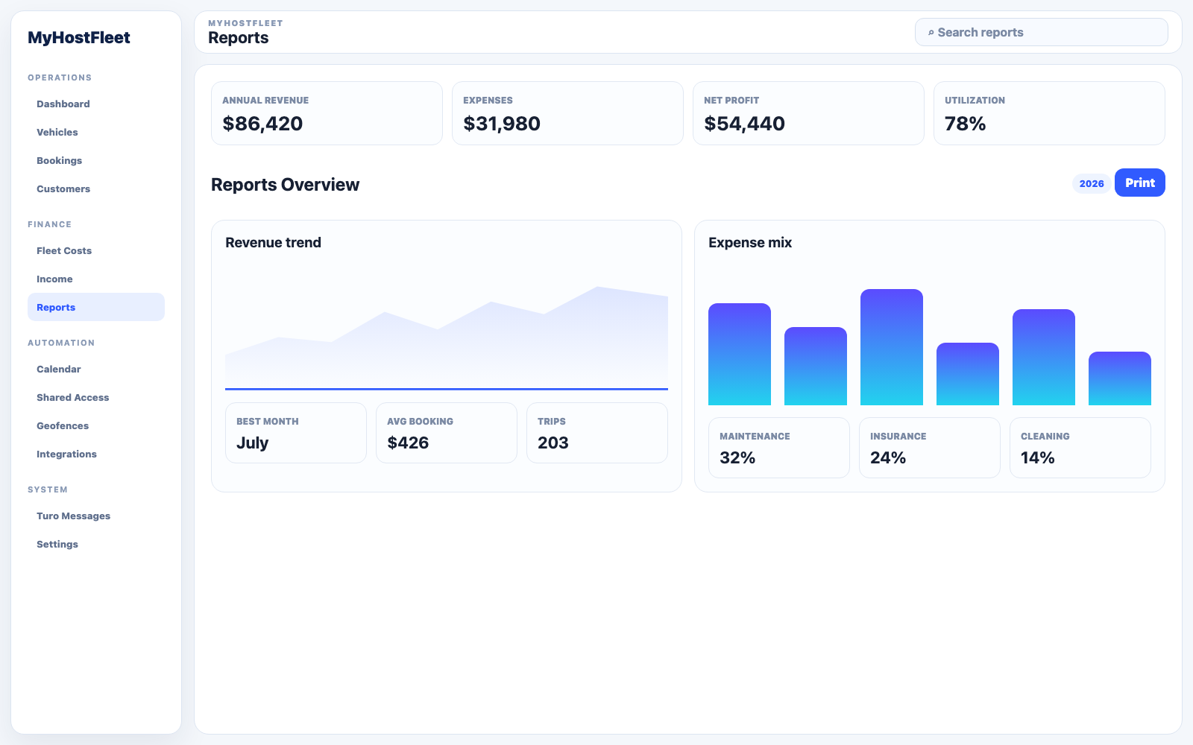Screen dimensions: 1193x745
Task: Select the Utilization card
Action: tap(1049, 113)
